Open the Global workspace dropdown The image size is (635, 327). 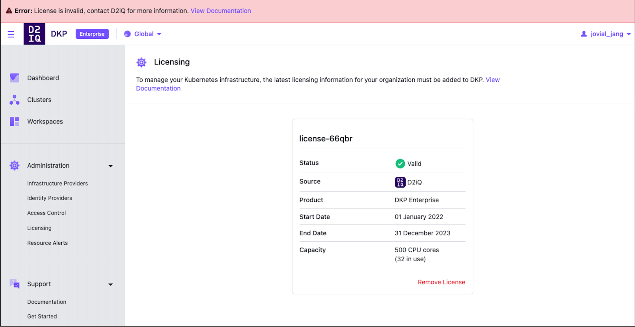(x=143, y=34)
